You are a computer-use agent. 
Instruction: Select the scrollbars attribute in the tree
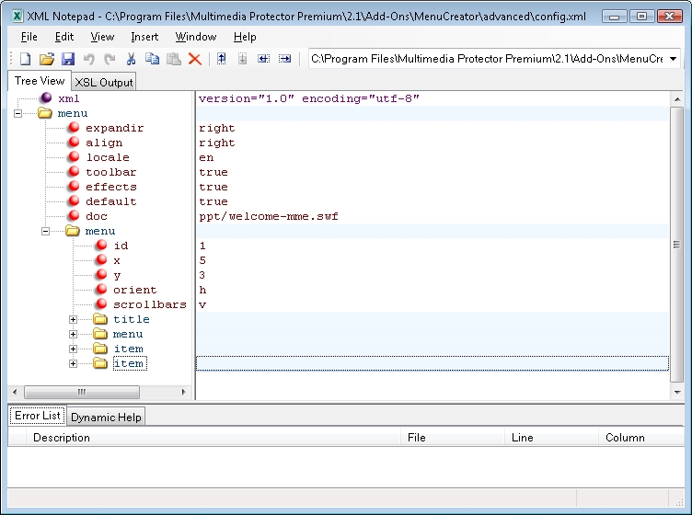(149, 304)
